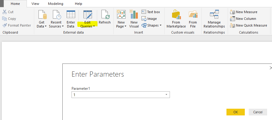This screenshot has height=120, width=272.
Task: Confirm parameters with OK button
Action: 236,112
